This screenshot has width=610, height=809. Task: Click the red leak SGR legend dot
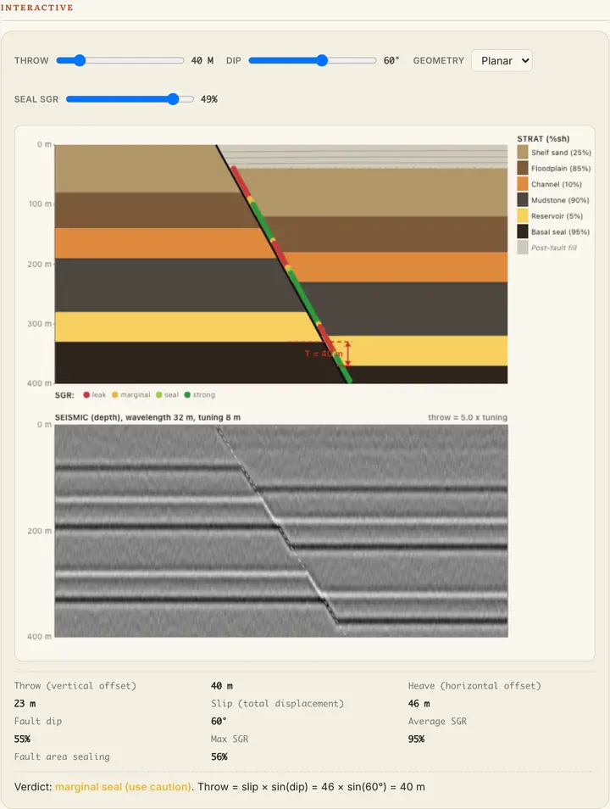(x=86, y=394)
